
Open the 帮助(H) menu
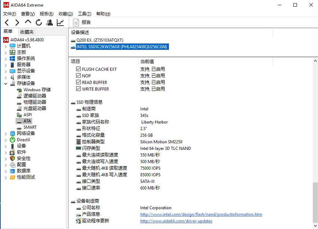(x=103, y=14)
